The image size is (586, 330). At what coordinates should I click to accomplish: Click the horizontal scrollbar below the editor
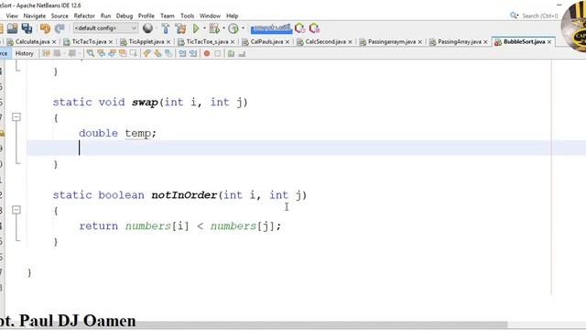[256, 324]
